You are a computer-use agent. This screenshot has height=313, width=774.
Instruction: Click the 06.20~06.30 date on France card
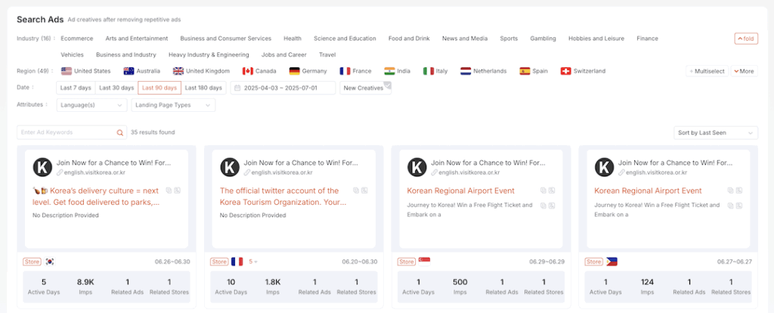point(359,262)
